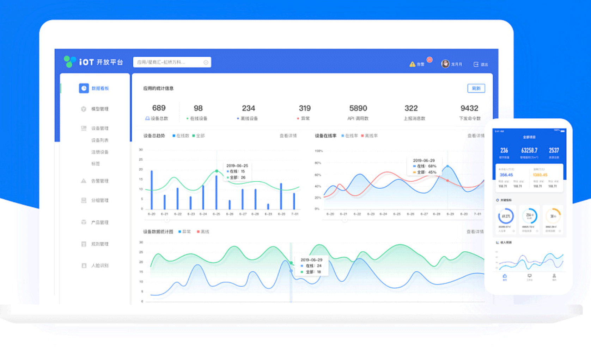Select 注册设备 submenu item
The width and height of the screenshot is (591, 357).
(100, 152)
